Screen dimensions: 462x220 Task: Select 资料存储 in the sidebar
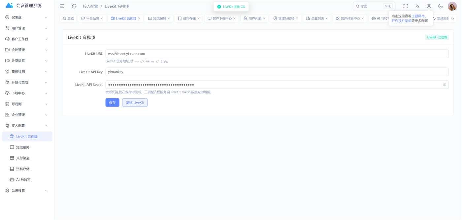tap(27, 169)
